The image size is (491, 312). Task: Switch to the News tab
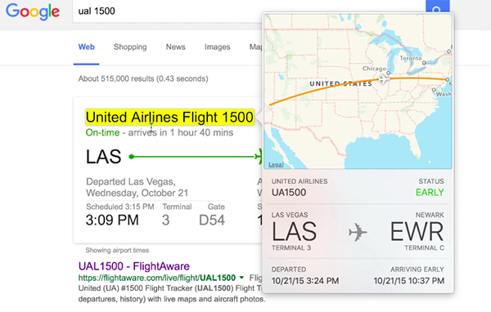[175, 47]
